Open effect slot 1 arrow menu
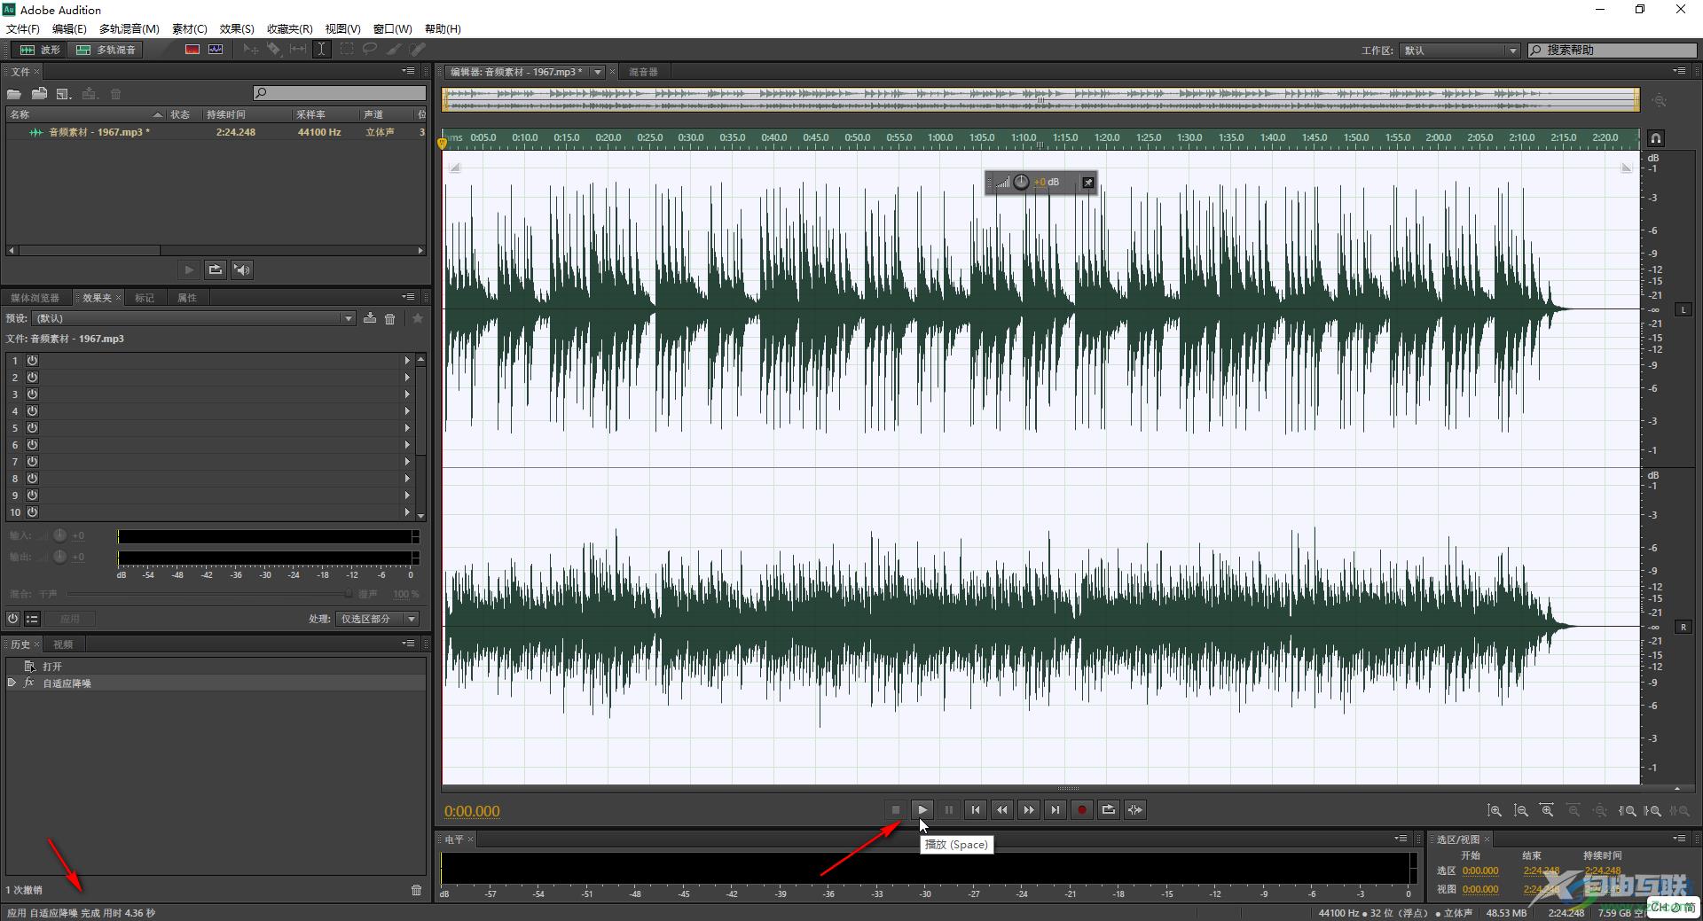This screenshot has width=1703, height=921. point(407,361)
